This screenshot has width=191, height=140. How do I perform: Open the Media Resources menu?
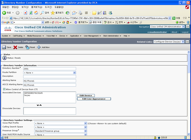point(36,36)
